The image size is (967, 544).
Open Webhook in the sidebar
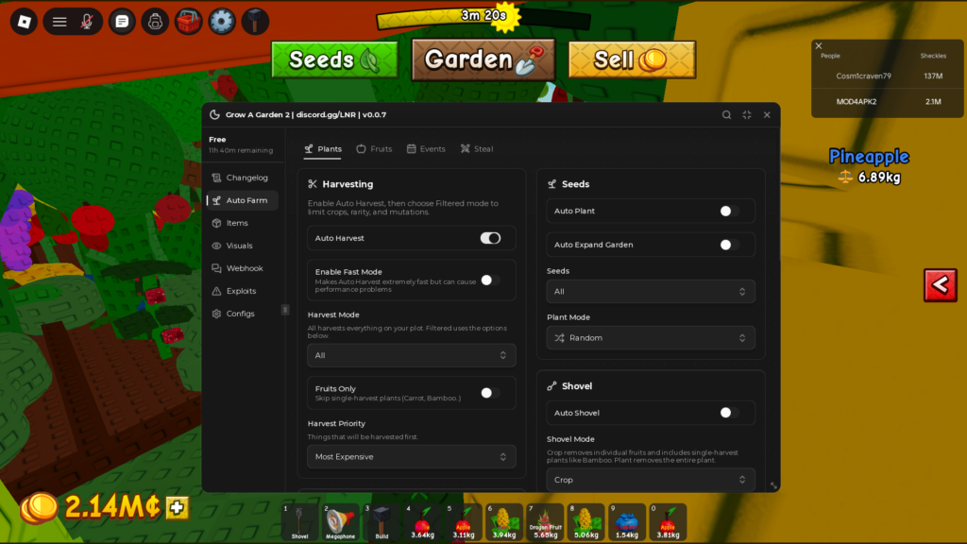[x=243, y=268]
